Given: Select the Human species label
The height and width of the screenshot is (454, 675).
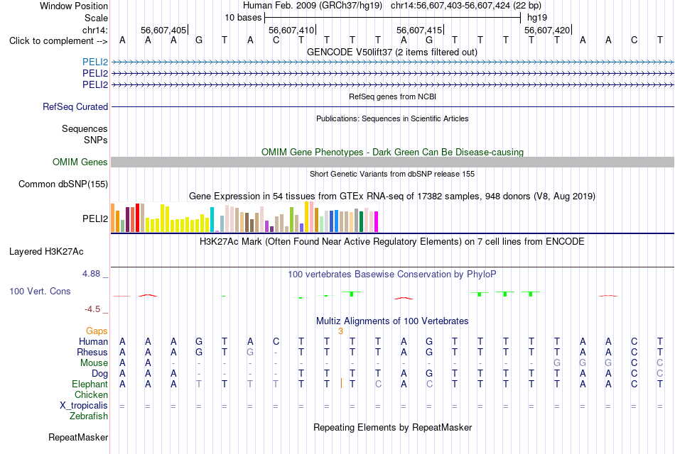Looking at the screenshot, I should pos(93,342).
